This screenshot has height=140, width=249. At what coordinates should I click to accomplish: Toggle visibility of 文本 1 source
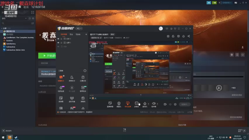coord(58,39)
